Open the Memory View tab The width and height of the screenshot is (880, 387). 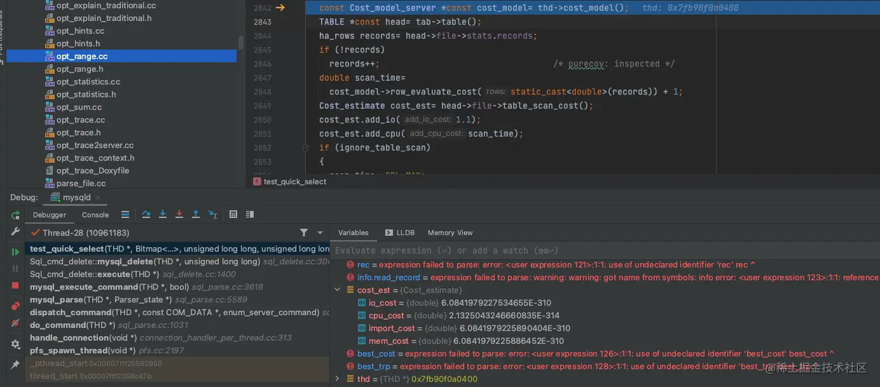[450, 233]
